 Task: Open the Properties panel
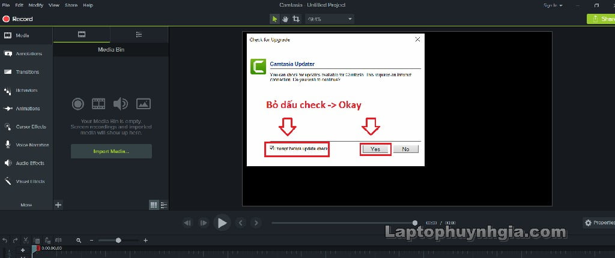pyautogui.click(x=599, y=223)
